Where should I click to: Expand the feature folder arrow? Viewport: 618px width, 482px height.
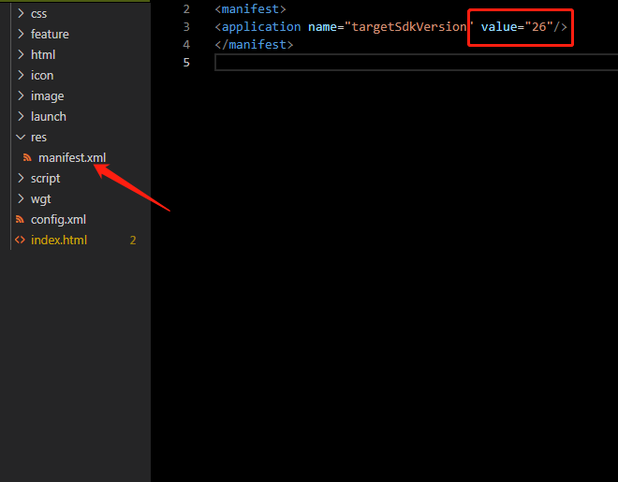tap(21, 34)
